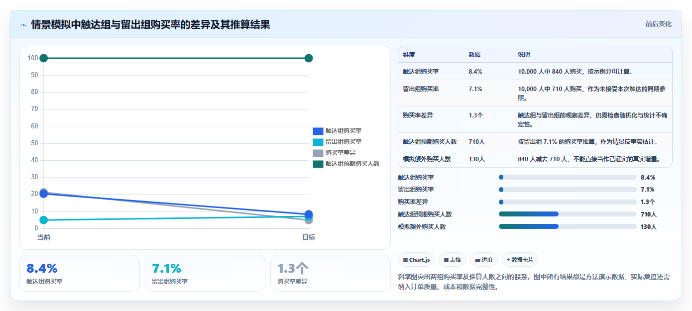
Task: Click the 表格 chip
Action: pos(452,260)
